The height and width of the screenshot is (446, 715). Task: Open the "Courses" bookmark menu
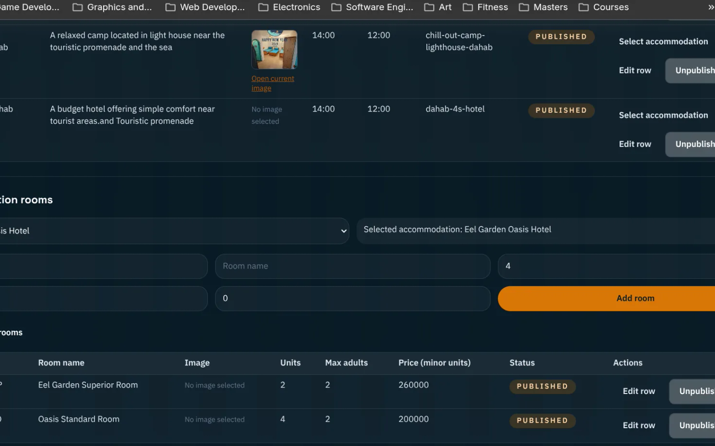point(610,7)
